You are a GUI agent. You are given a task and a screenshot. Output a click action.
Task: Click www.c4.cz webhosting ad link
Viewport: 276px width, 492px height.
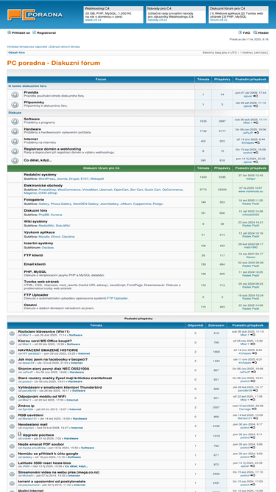(93, 20)
